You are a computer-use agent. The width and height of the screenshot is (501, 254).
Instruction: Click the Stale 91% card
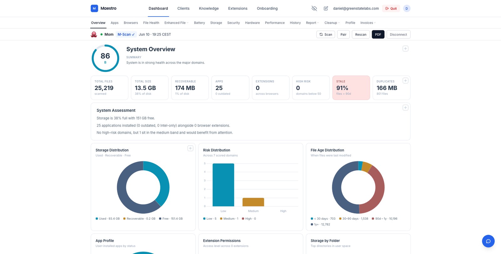351,88
